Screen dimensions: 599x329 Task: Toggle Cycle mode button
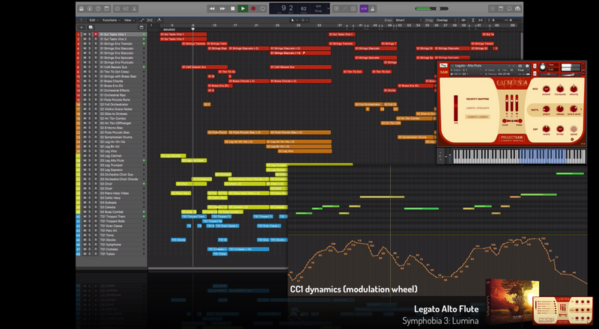click(263, 8)
